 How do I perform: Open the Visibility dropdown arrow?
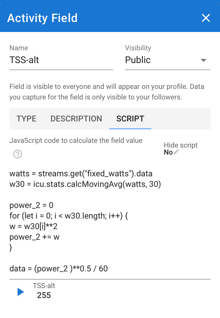pos(203,60)
